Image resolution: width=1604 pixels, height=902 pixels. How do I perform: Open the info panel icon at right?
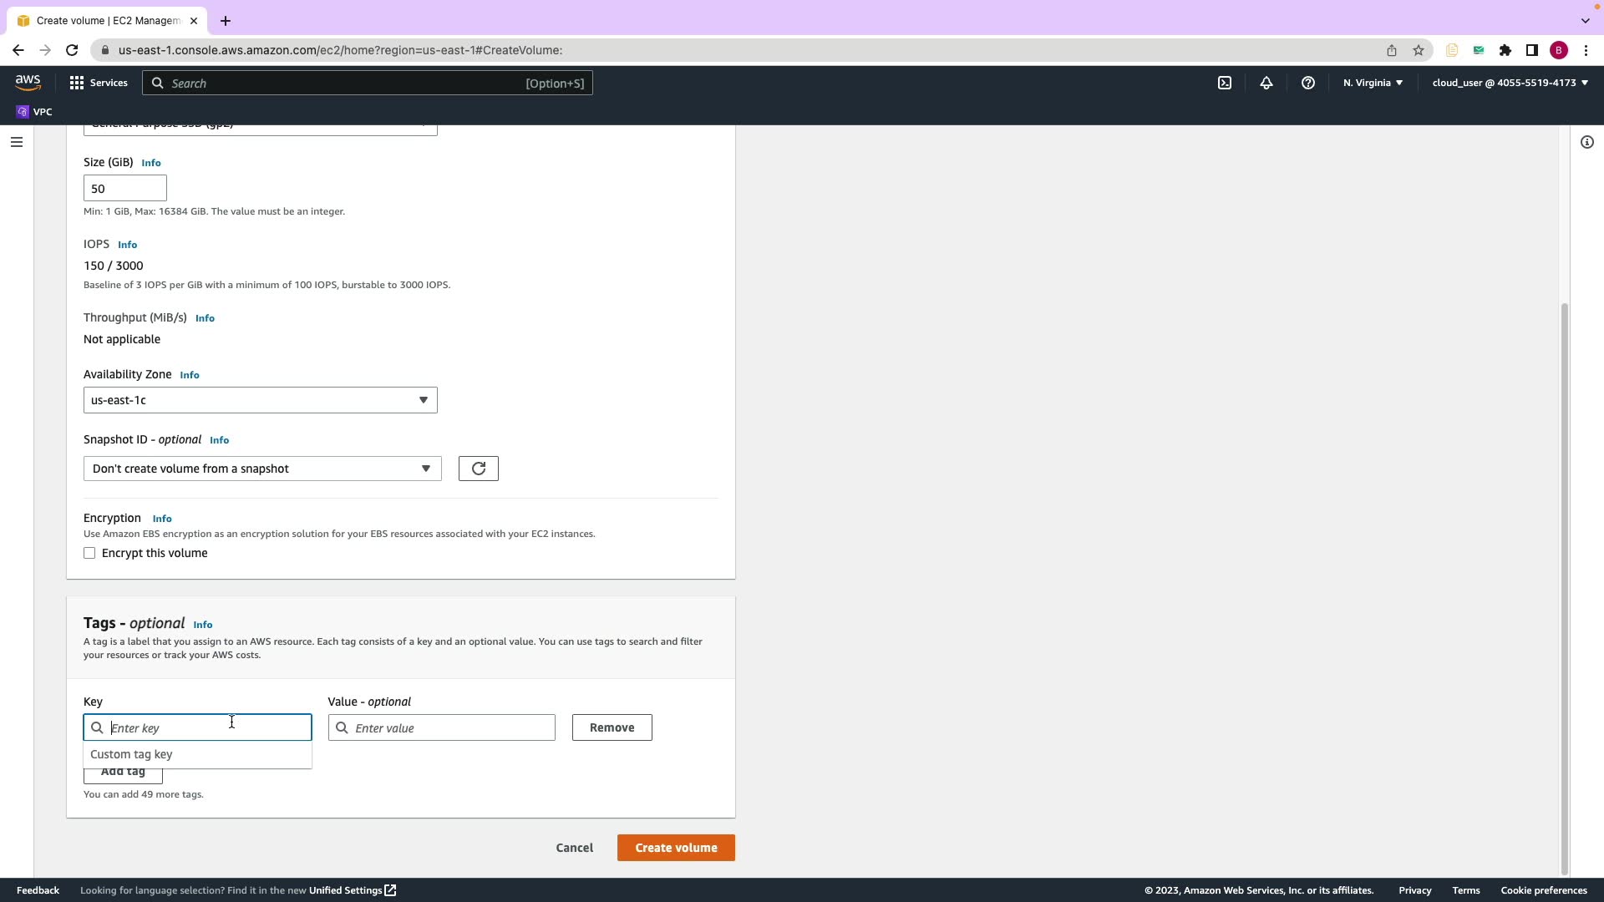(1586, 142)
